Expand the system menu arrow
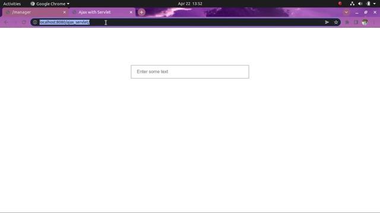This screenshot has width=380, height=213. 375,4
